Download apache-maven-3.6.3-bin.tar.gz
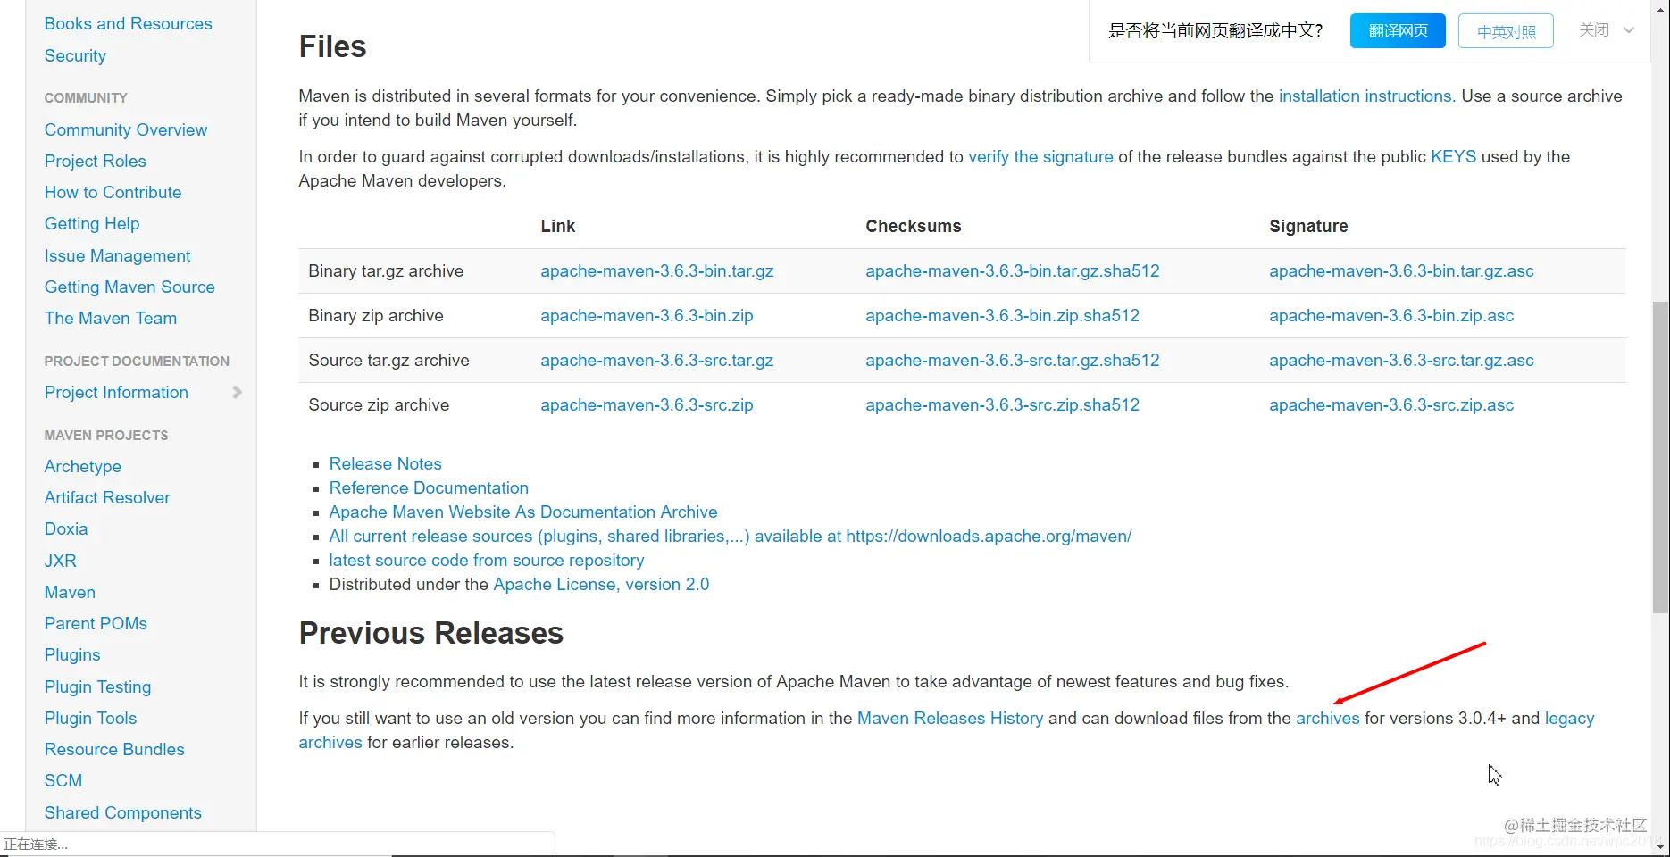The image size is (1670, 857). point(657,270)
